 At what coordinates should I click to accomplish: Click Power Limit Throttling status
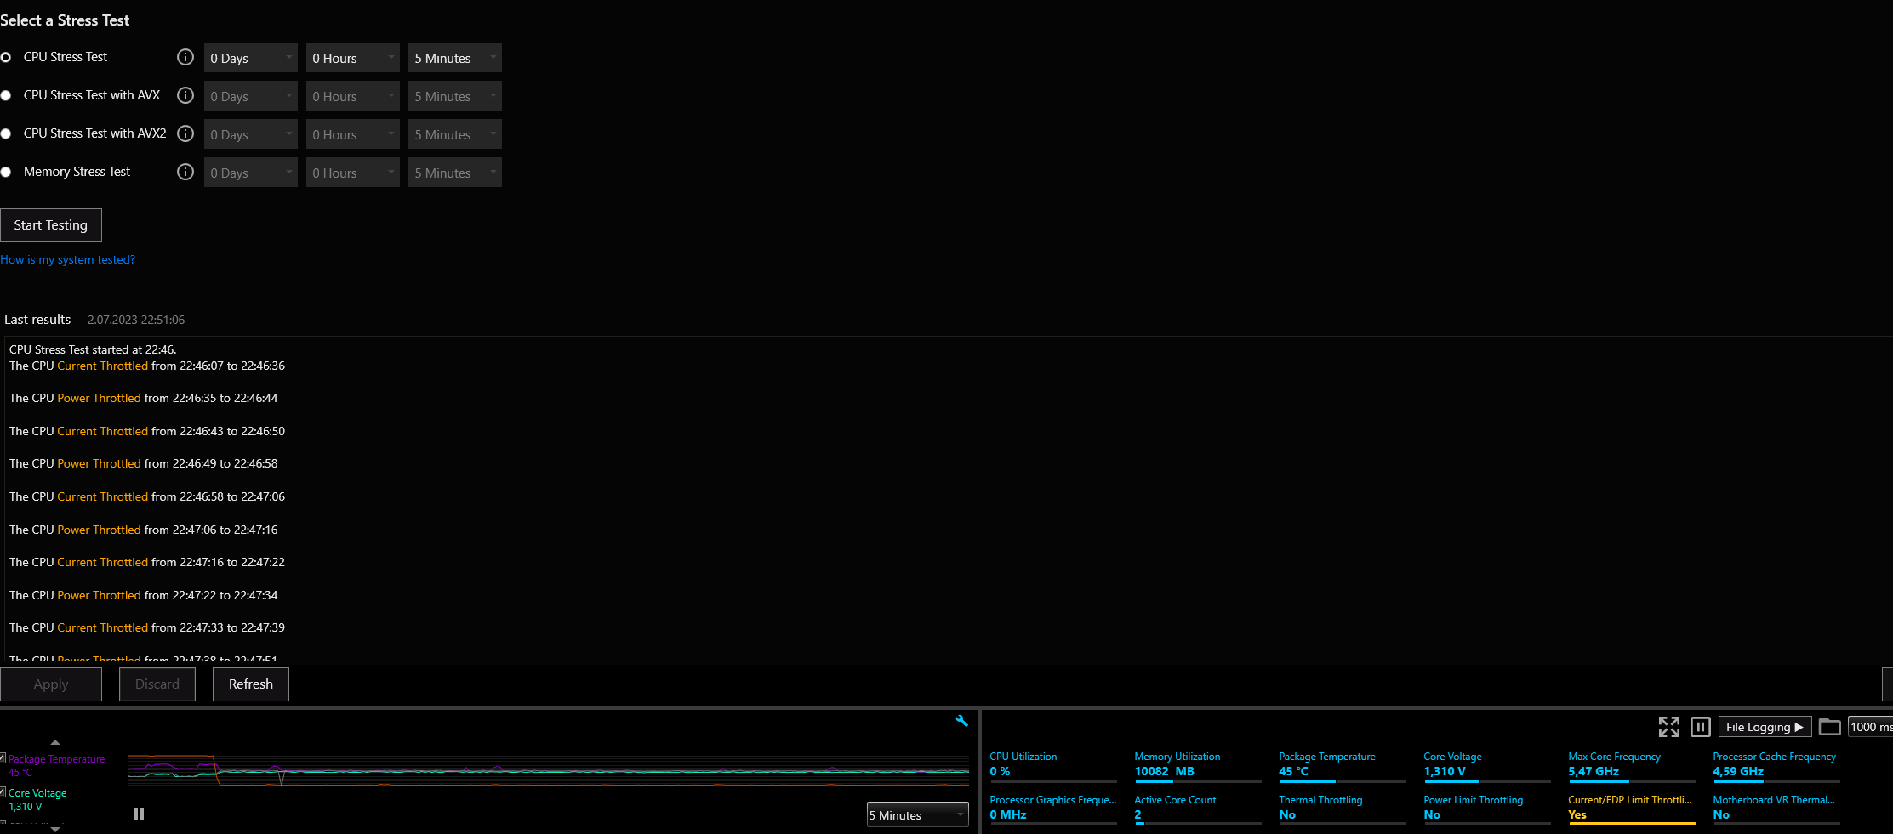pos(1432,815)
